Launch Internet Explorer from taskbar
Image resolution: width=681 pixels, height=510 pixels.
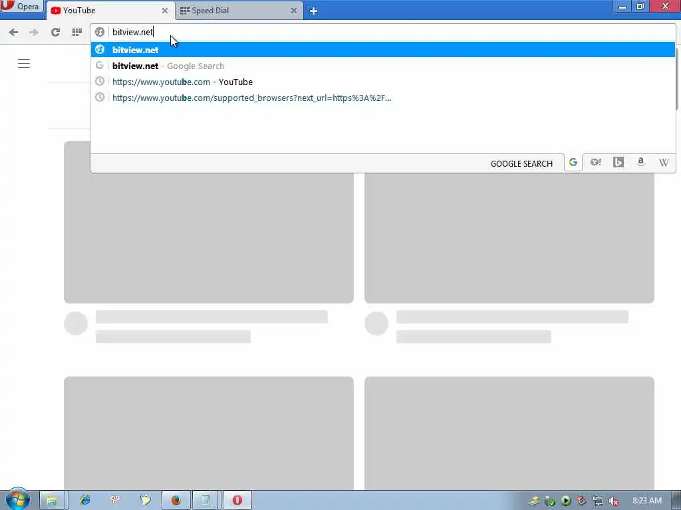click(x=84, y=501)
